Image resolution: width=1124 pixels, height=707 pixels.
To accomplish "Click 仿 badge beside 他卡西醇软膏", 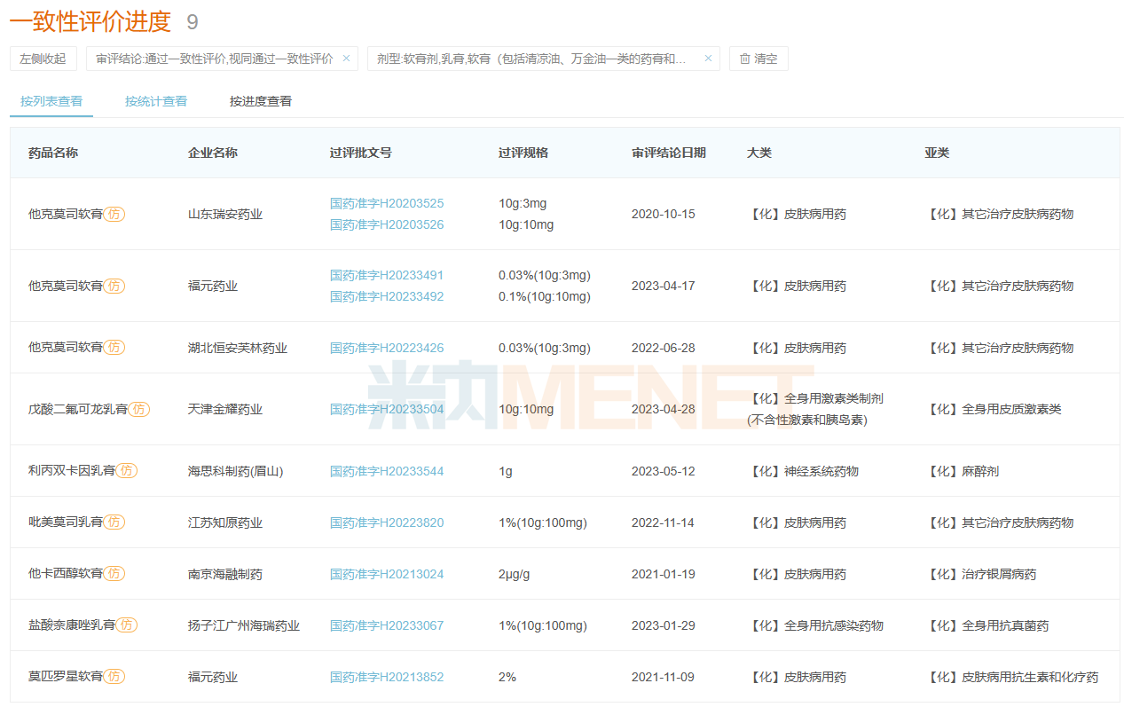I will click(114, 574).
